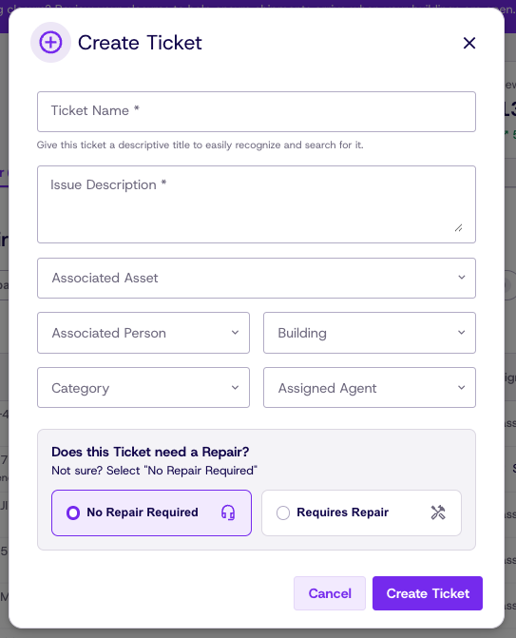Expand the Category dropdown
This screenshot has height=638, width=516.
pos(143,388)
